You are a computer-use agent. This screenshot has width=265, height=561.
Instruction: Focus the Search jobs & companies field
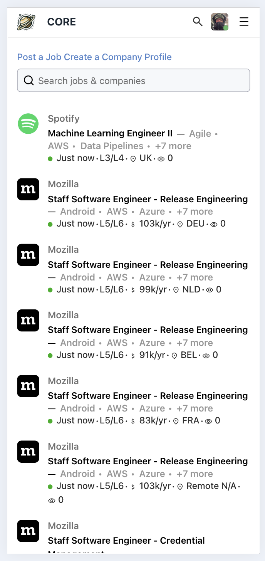133,81
